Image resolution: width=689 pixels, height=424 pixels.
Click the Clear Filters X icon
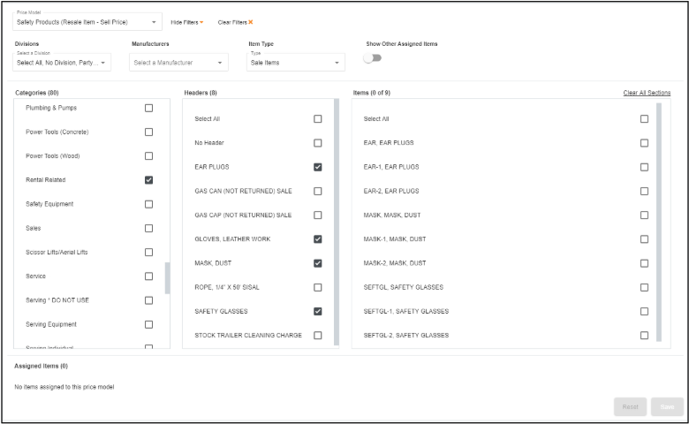pos(251,22)
